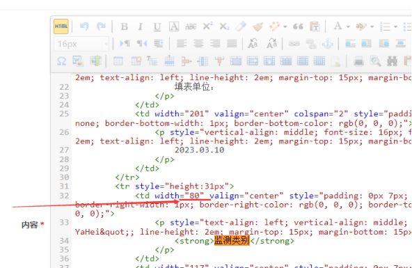Toggle Bold formatting icon
412x268 pixels.
pyautogui.click(x=125, y=26)
